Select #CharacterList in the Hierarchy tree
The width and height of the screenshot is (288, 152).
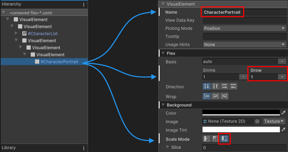42,34
